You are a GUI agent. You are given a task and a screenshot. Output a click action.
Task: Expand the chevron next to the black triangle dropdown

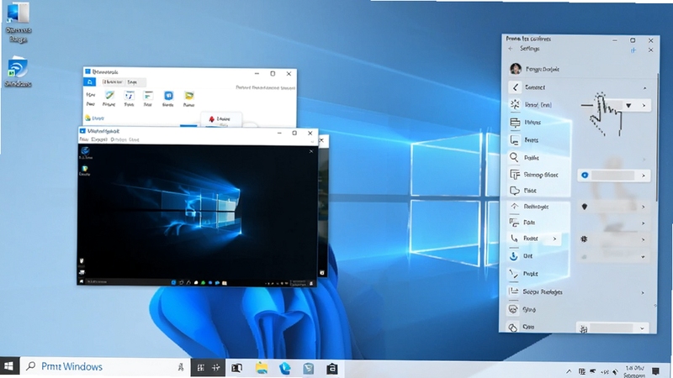tap(644, 106)
